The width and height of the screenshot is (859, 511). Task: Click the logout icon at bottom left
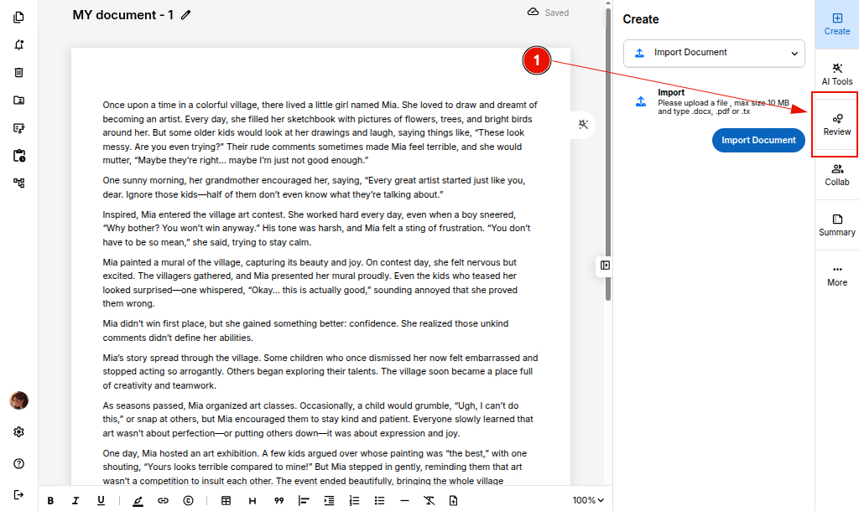click(x=18, y=494)
